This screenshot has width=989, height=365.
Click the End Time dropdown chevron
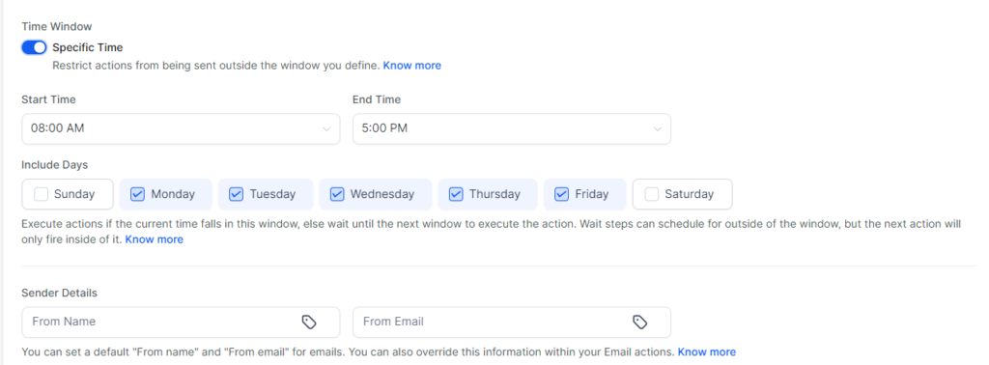(657, 128)
